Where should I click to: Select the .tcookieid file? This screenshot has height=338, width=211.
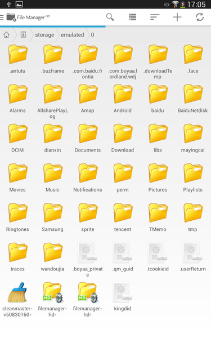[158, 256]
